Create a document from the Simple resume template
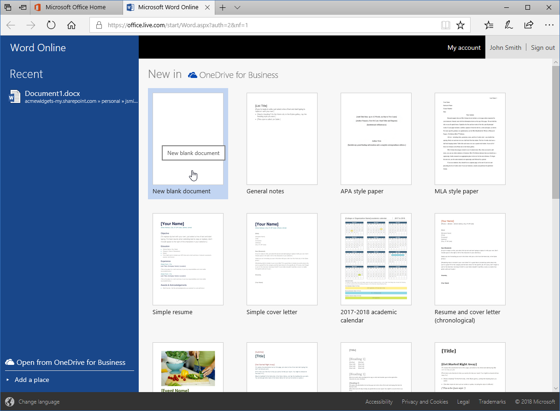Image resolution: width=560 pixels, height=411 pixels. [188, 259]
